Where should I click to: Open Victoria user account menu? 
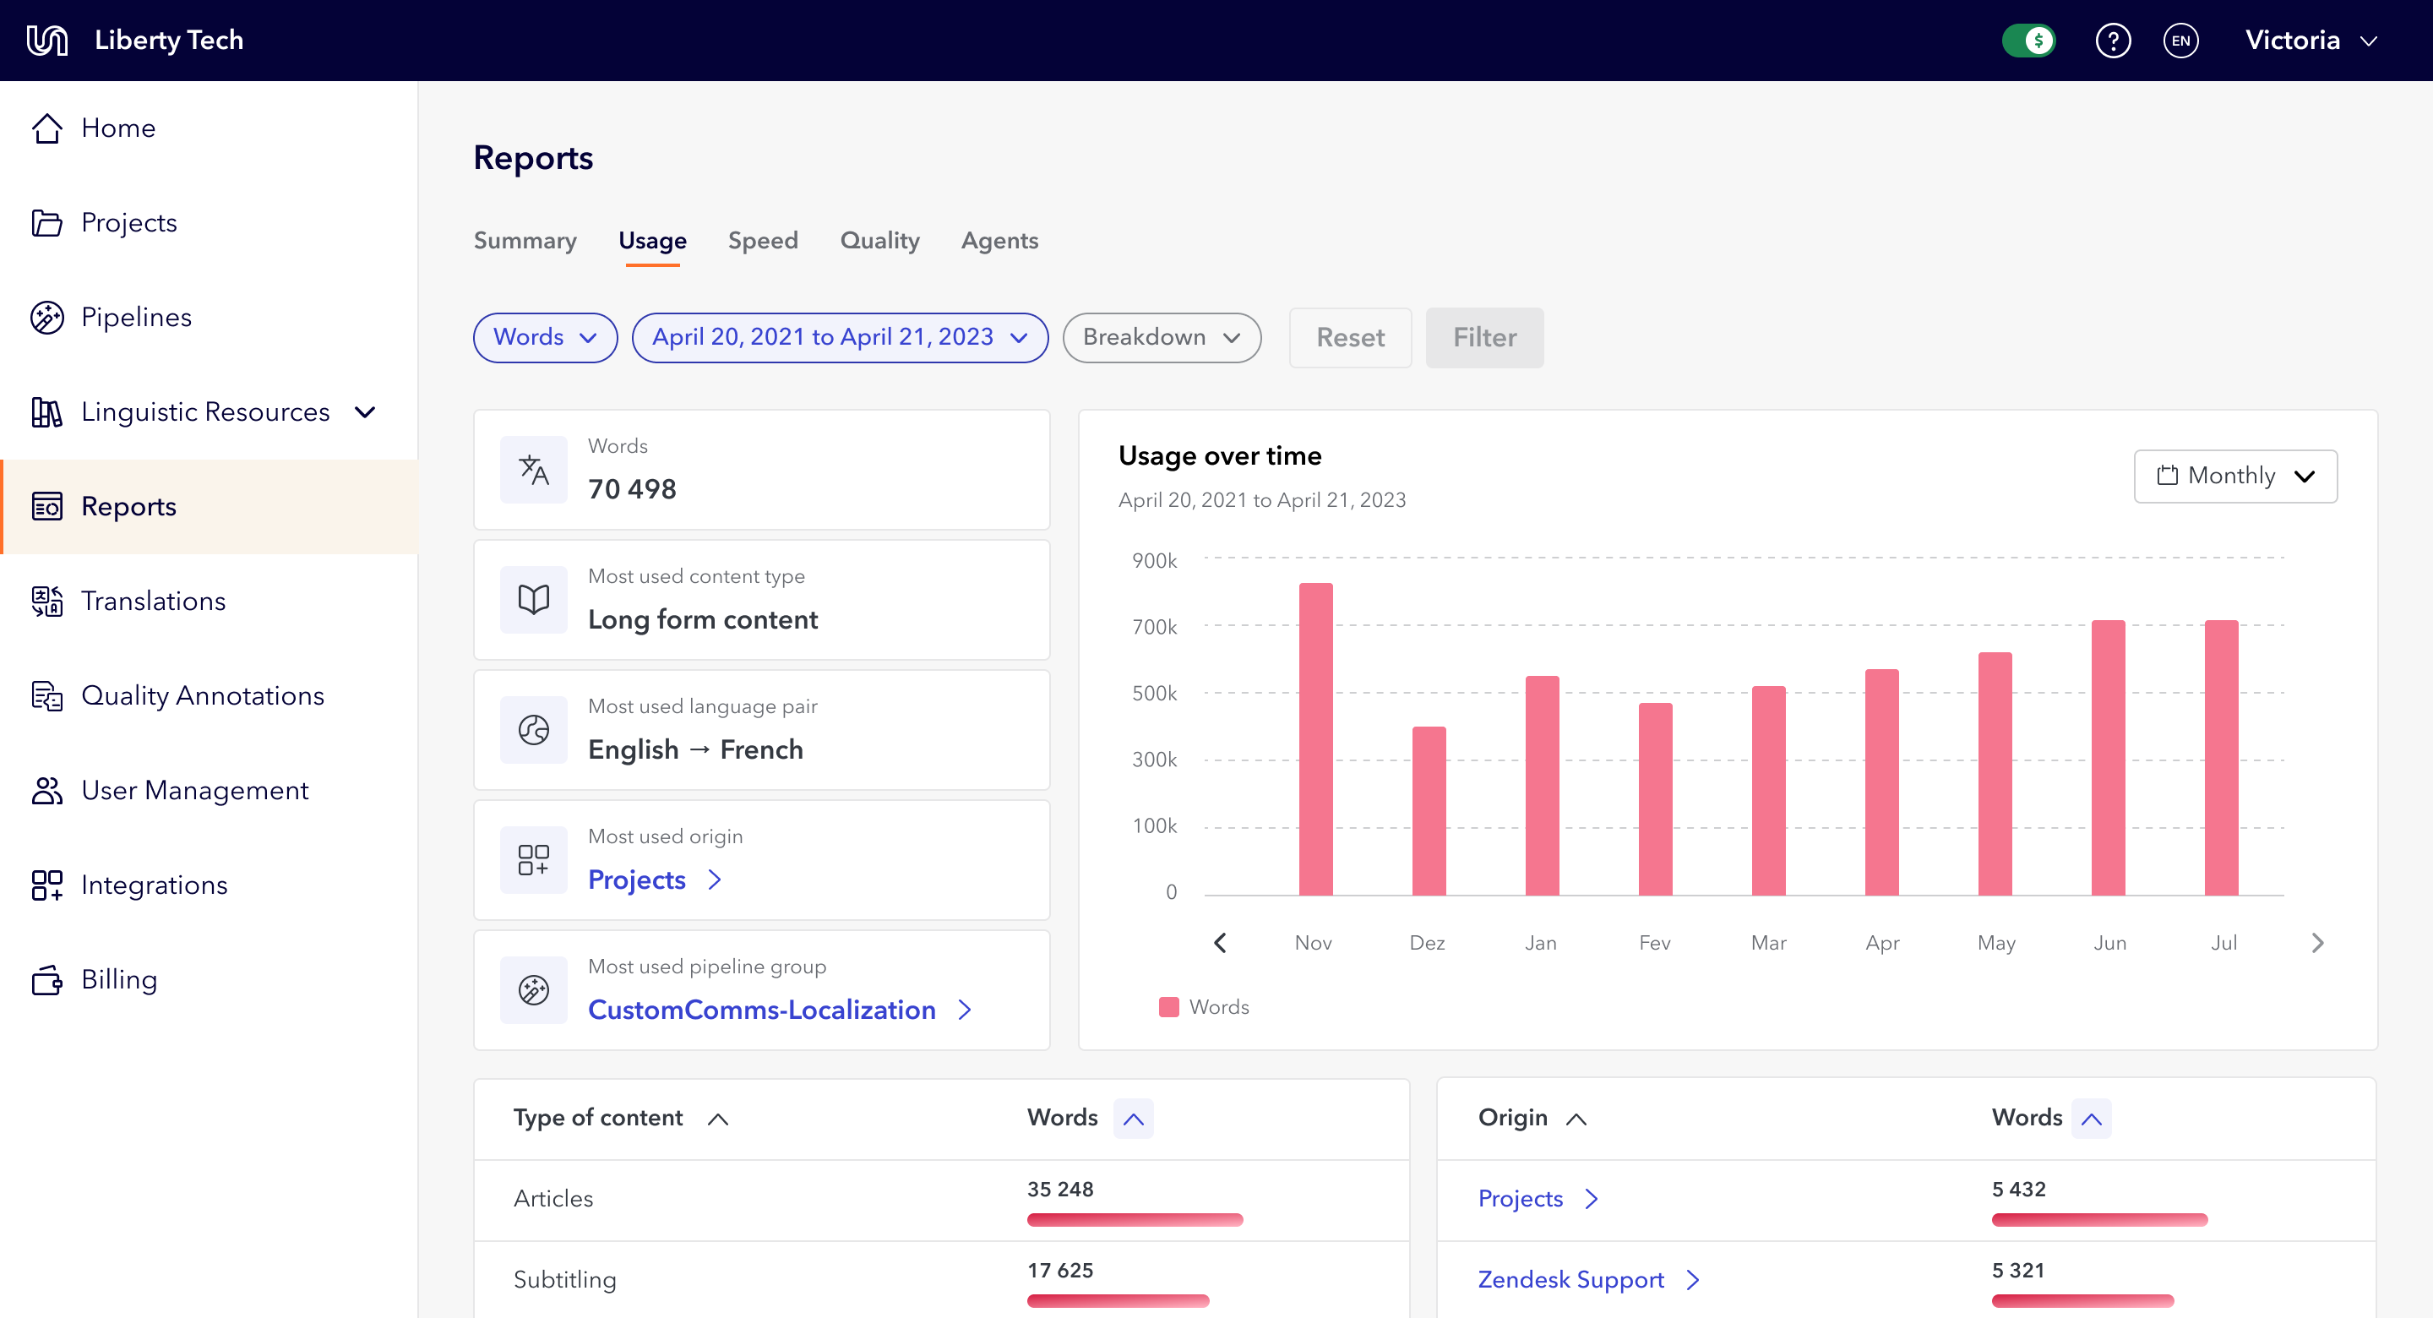coord(2311,40)
